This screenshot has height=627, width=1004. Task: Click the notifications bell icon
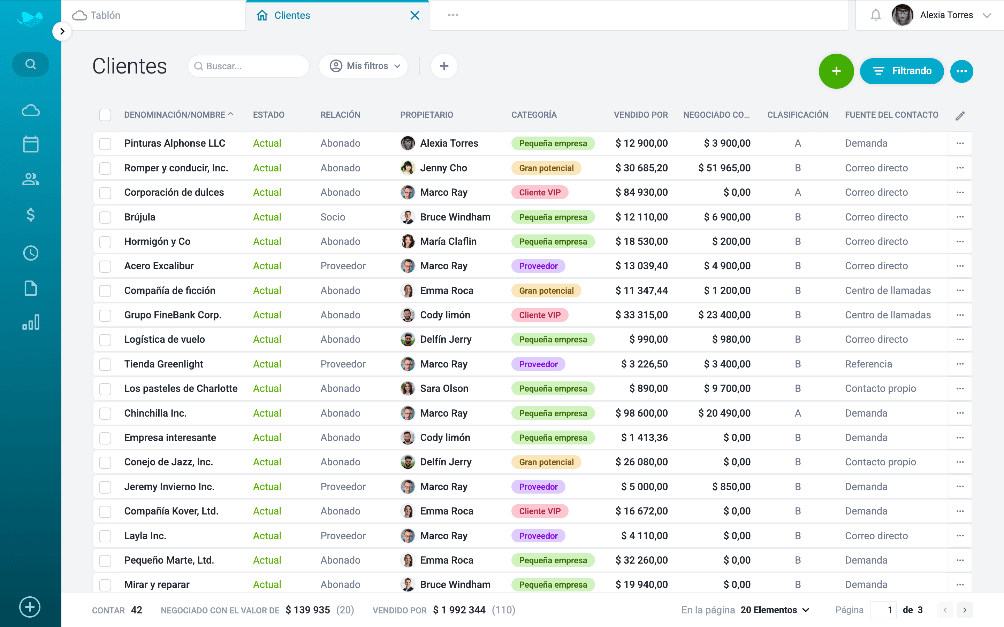(875, 15)
